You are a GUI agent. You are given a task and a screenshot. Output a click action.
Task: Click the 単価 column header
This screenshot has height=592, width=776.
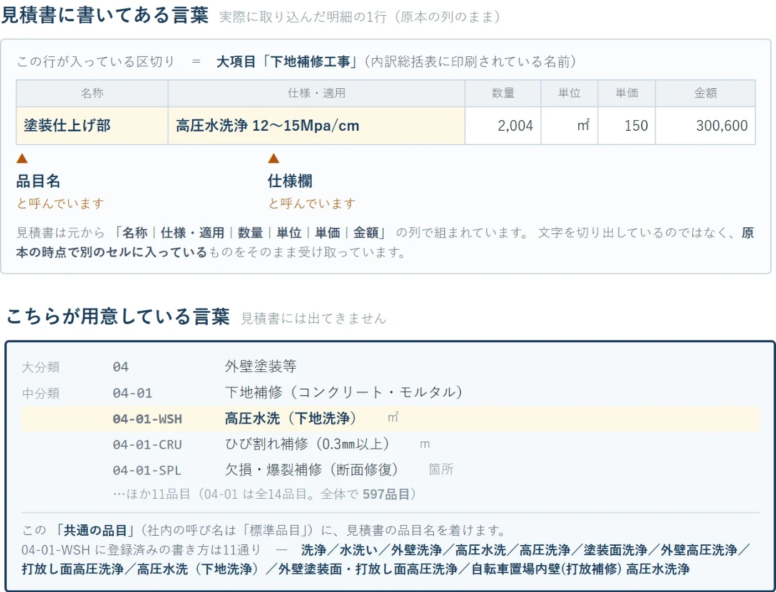click(x=626, y=93)
